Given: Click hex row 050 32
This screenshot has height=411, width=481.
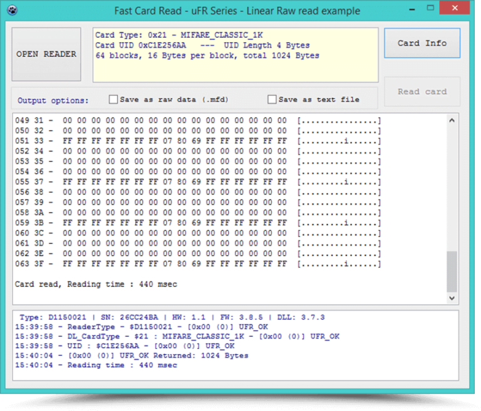Looking at the screenshot, I should [198, 131].
